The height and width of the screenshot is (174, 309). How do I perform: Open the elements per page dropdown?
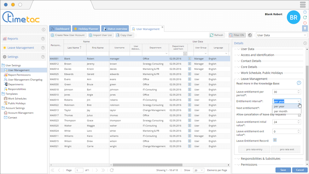click(x=198, y=170)
